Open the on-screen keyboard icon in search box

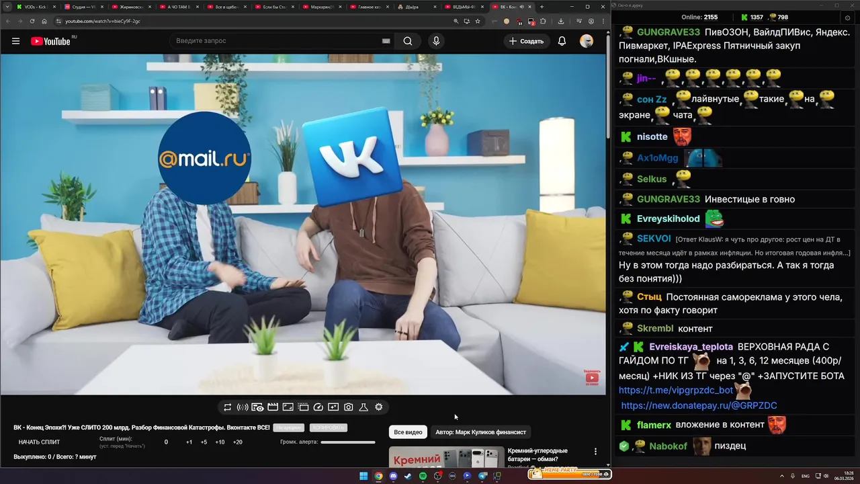[386, 41]
